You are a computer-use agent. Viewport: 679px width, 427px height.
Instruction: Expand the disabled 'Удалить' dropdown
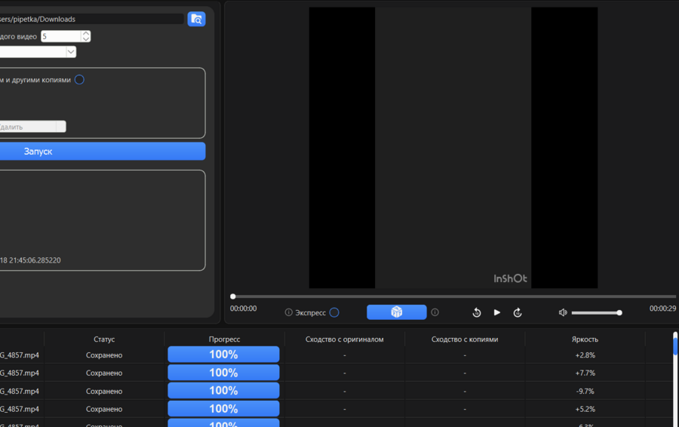coord(60,127)
